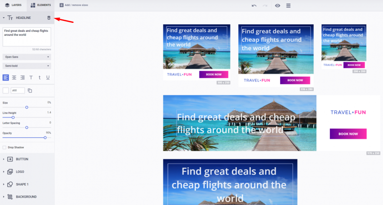This screenshot has width=383, height=205.
Task: Click the Opacity slider handle
Action: [45, 137]
